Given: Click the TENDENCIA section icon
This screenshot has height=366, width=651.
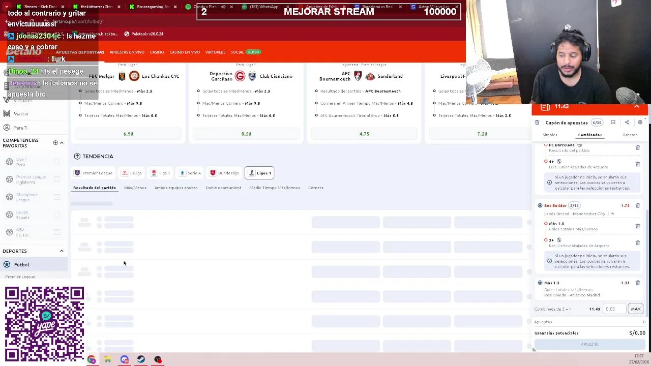Looking at the screenshot, I should pos(77,156).
